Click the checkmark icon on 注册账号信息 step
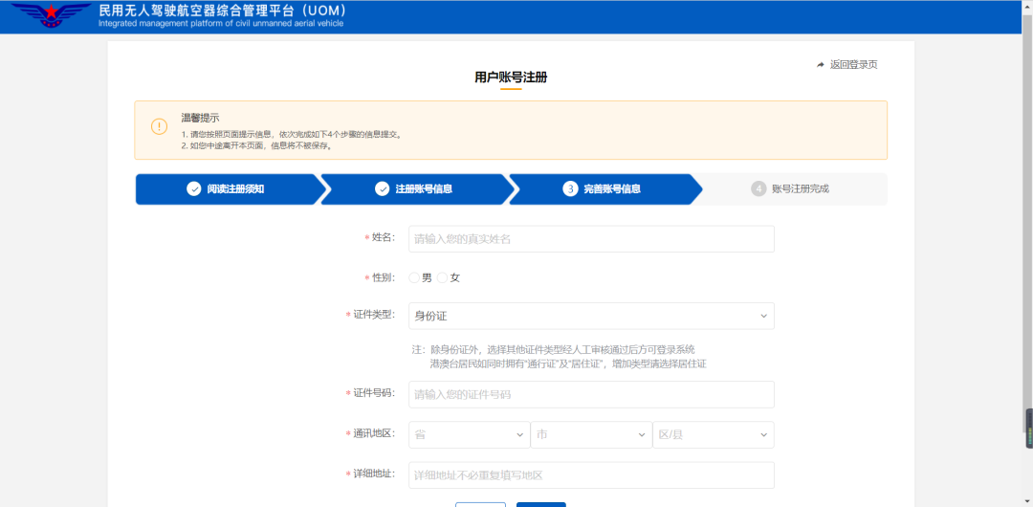Screen dimensions: 1033x507 coord(383,189)
